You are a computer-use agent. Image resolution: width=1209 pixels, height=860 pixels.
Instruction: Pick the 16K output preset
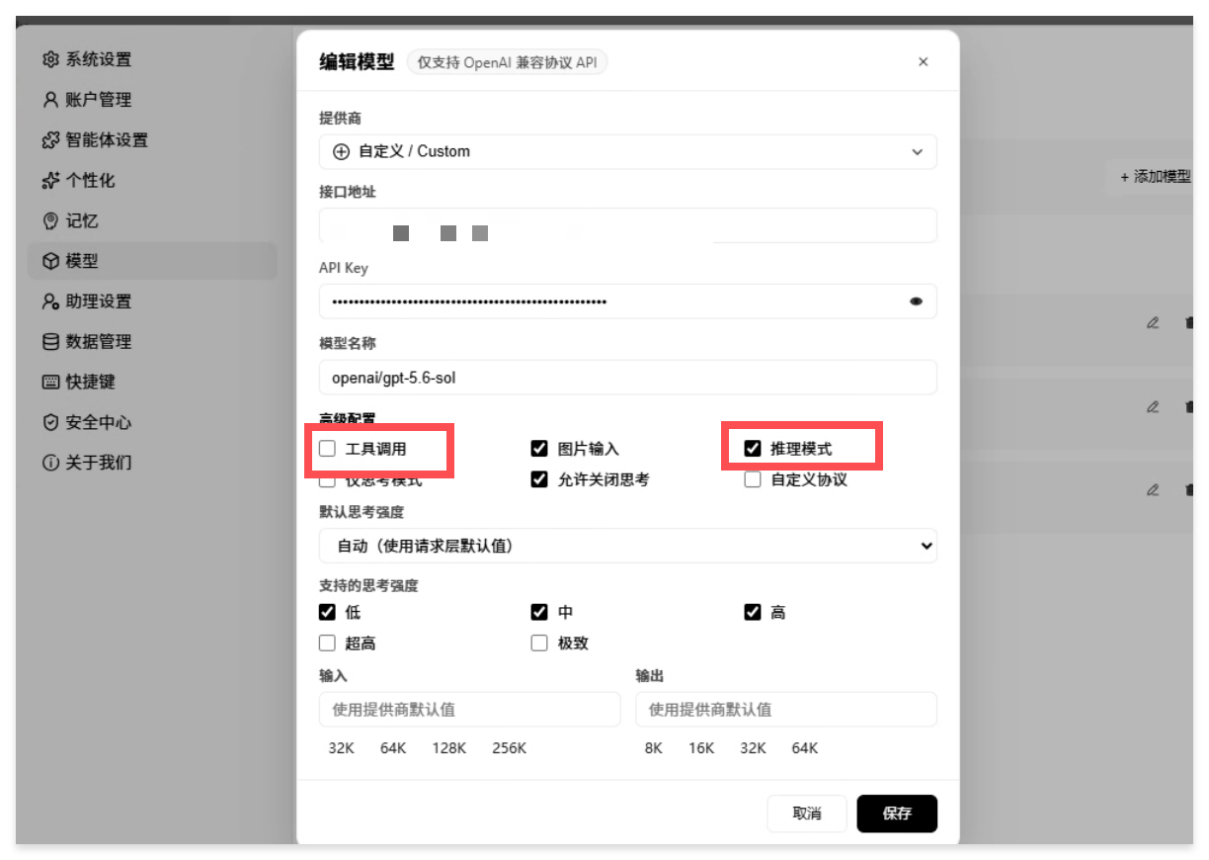[x=701, y=748]
